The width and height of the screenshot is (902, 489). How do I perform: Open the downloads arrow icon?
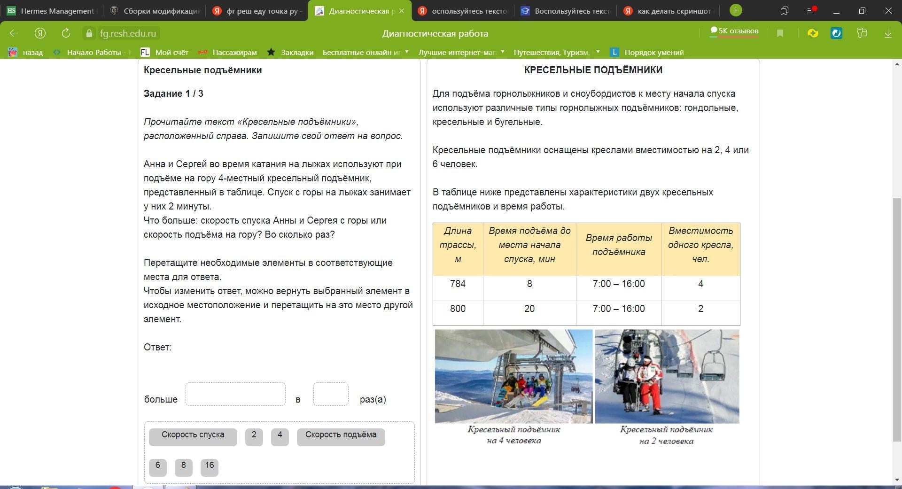[x=888, y=33]
